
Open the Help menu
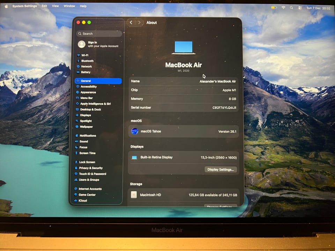coord(83,6)
